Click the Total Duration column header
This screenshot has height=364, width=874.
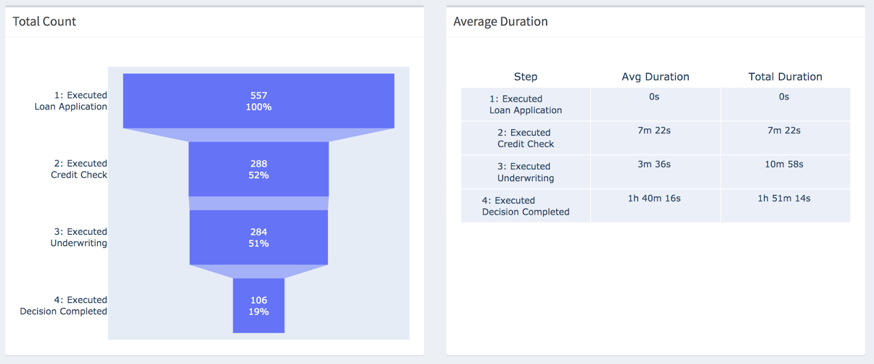point(785,77)
